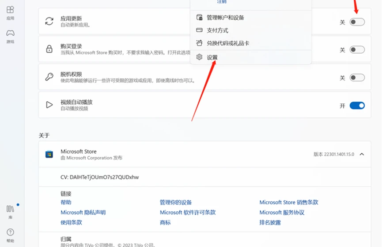The image size is (382, 247).
Task: Open Microsoft Store 销售条款 link
Action: pos(289,203)
